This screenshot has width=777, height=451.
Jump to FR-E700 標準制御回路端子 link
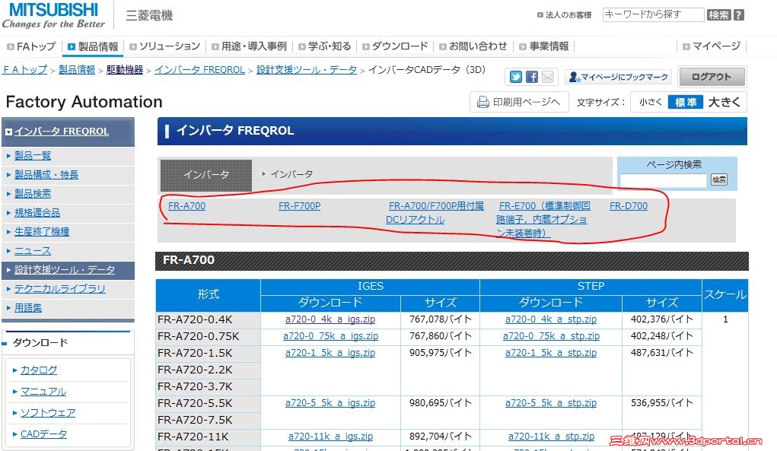tap(543, 219)
